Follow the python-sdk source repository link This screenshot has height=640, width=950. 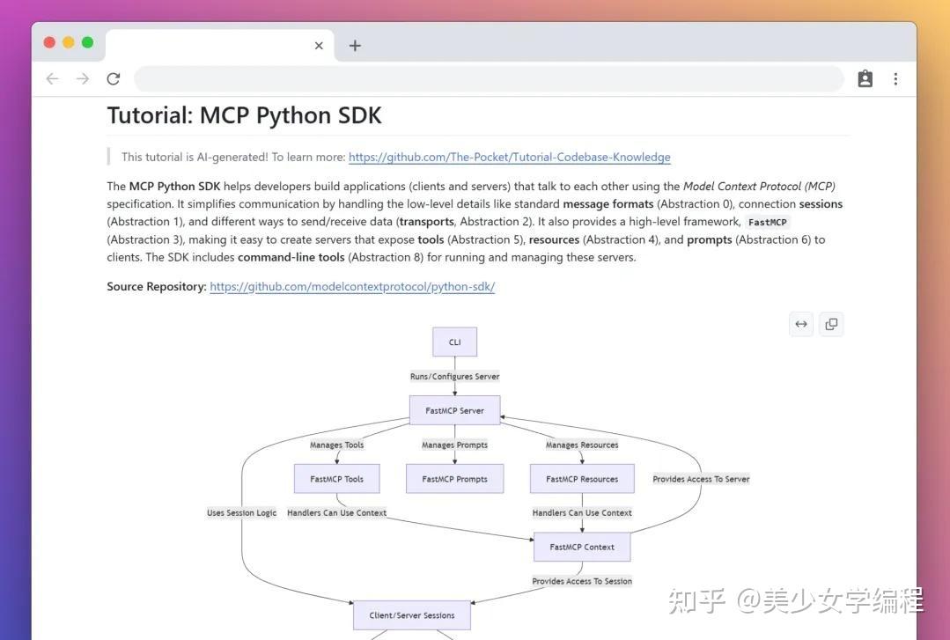pos(352,286)
